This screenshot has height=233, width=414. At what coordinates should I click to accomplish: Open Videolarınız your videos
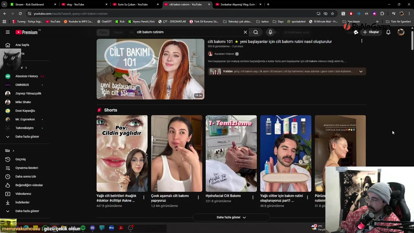pyautogui.click(x=25, y=194)
